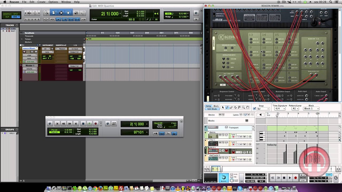Click Record in Pro Tools transport window
The height and width of the screenshot is (192, 342).
[x=96, y=123]
